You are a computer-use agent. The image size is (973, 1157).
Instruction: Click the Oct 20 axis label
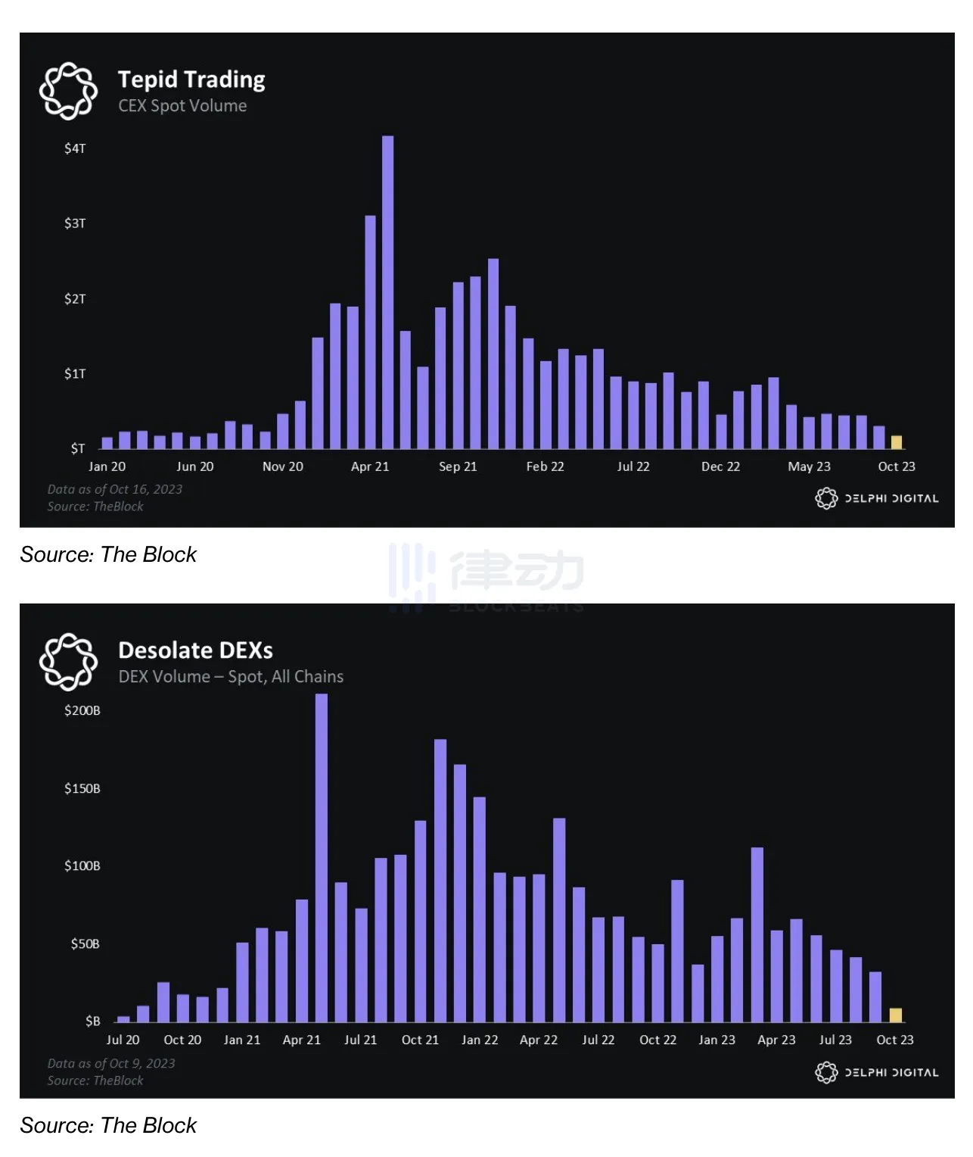pos(182,1040)
